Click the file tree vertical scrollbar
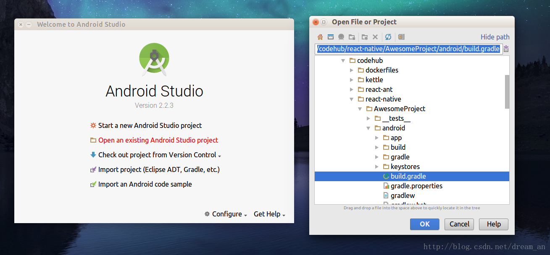The image size is (550, 255). pyautogui.click(x=507, y=91)
